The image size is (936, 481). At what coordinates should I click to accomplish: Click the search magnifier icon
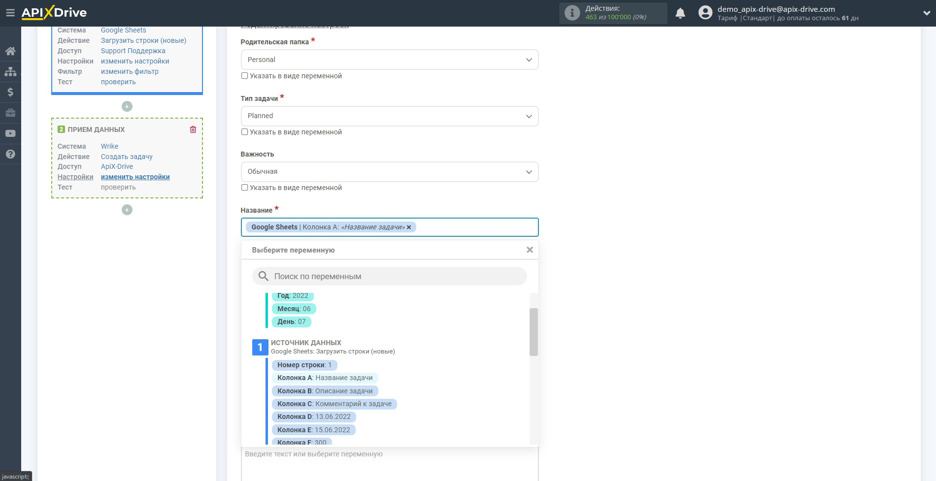point(264,276)
